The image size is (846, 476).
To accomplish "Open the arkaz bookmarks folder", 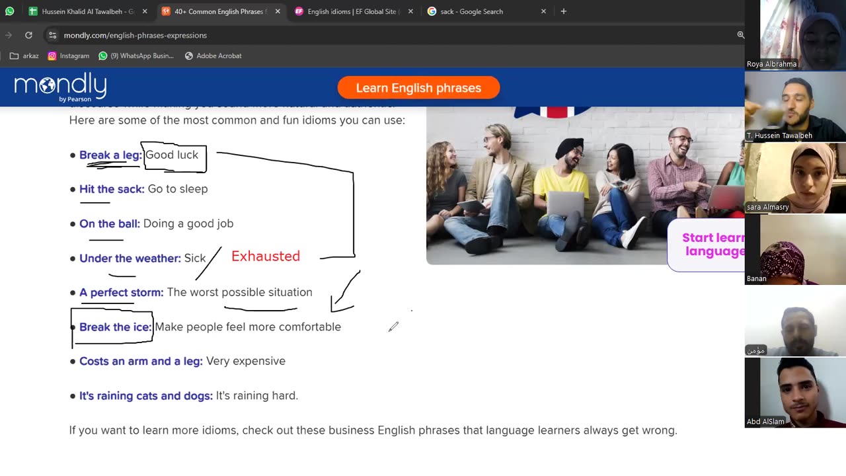I will click(x=24, y=56).
